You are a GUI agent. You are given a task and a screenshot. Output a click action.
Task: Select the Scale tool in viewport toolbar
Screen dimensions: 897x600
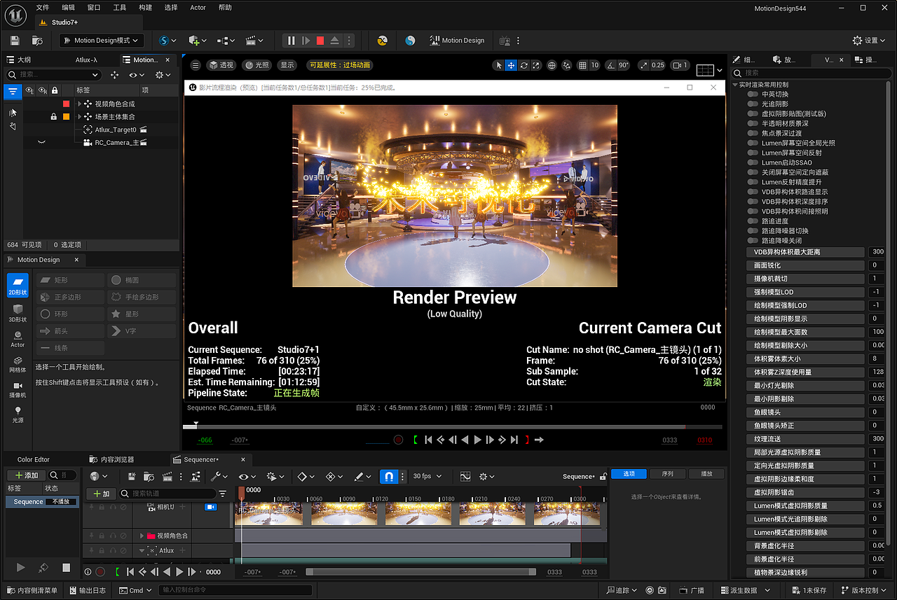click(x=536, y=65)
